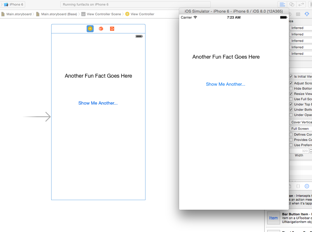Open the Cover Vertical transition dropdown
The image size is (312, 232).
(x=301, y=122)
